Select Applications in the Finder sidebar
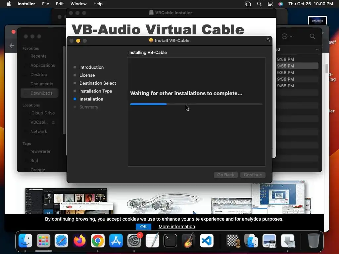The width and height of the screenshot is (339, 254). click(x=43, y=65)
